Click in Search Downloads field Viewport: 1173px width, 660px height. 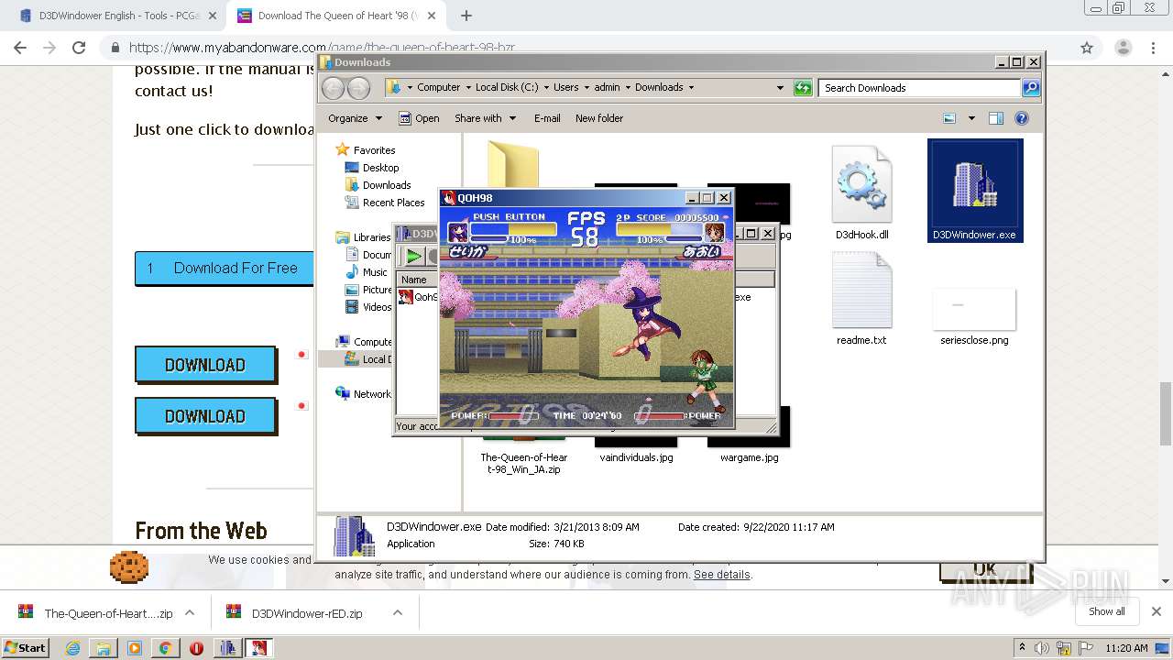[x=919, y=88]
